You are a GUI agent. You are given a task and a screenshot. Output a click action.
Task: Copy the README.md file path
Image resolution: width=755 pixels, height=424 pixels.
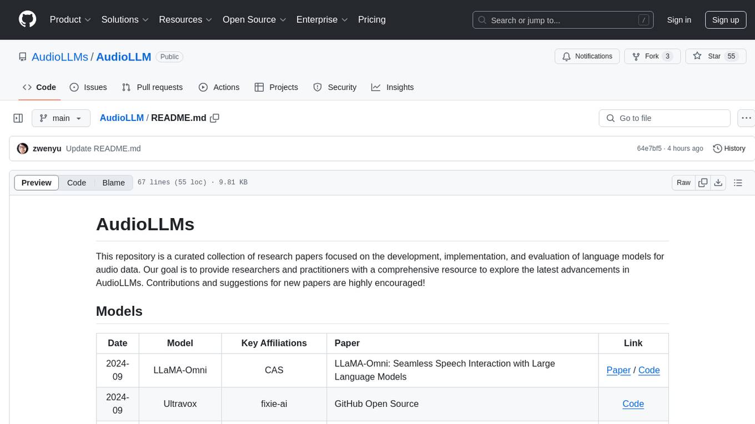click(215, 118)
